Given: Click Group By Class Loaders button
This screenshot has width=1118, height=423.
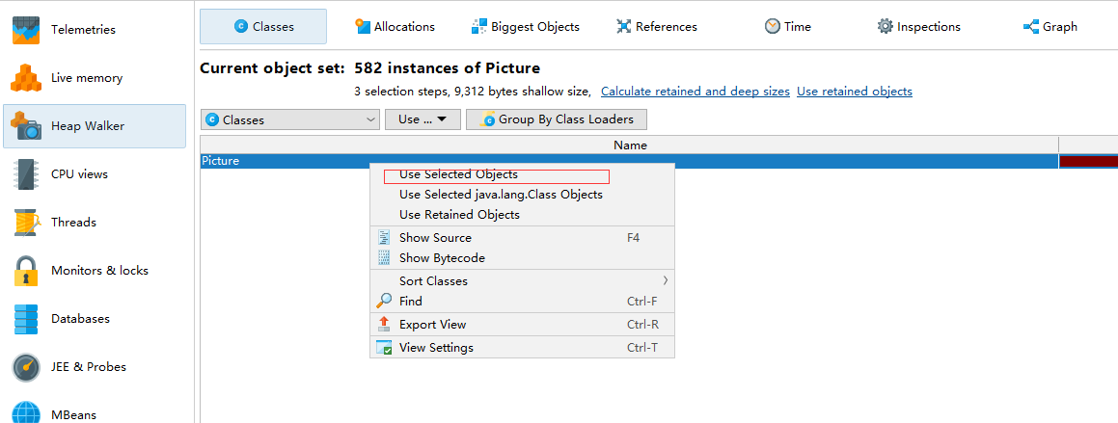Looking at the screenshot, I should [x=557, y=119].
